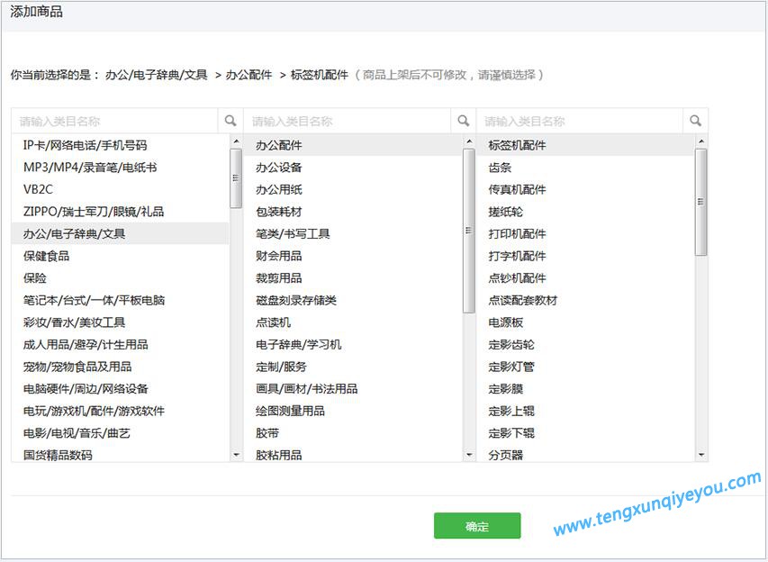Select item 定影膜

tap(585, 388)
